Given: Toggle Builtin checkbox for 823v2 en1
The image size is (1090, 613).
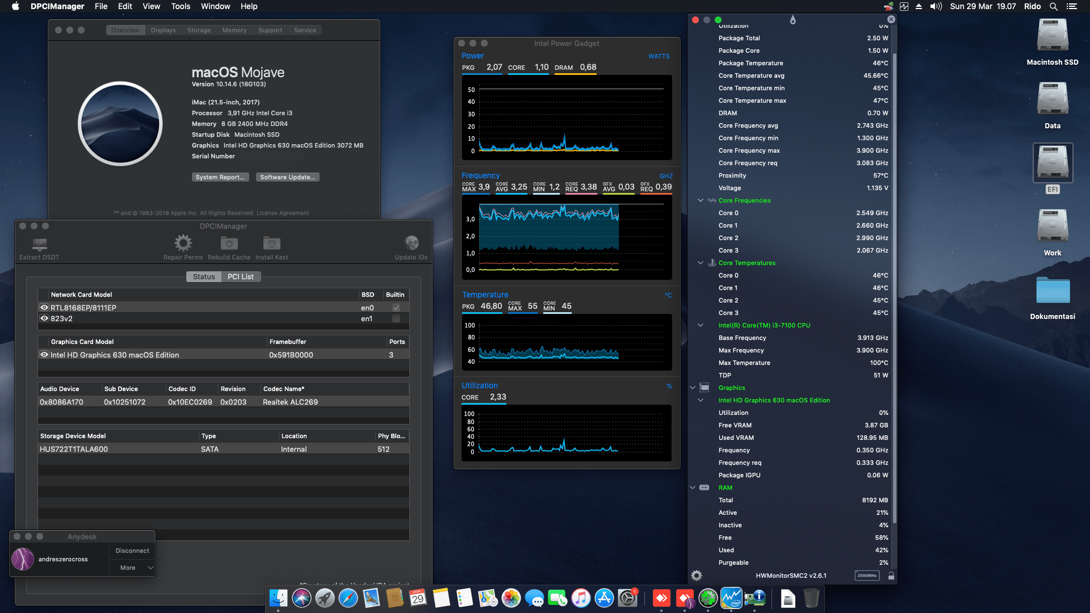Looking at the screenshot, I should tap(396, 318).
